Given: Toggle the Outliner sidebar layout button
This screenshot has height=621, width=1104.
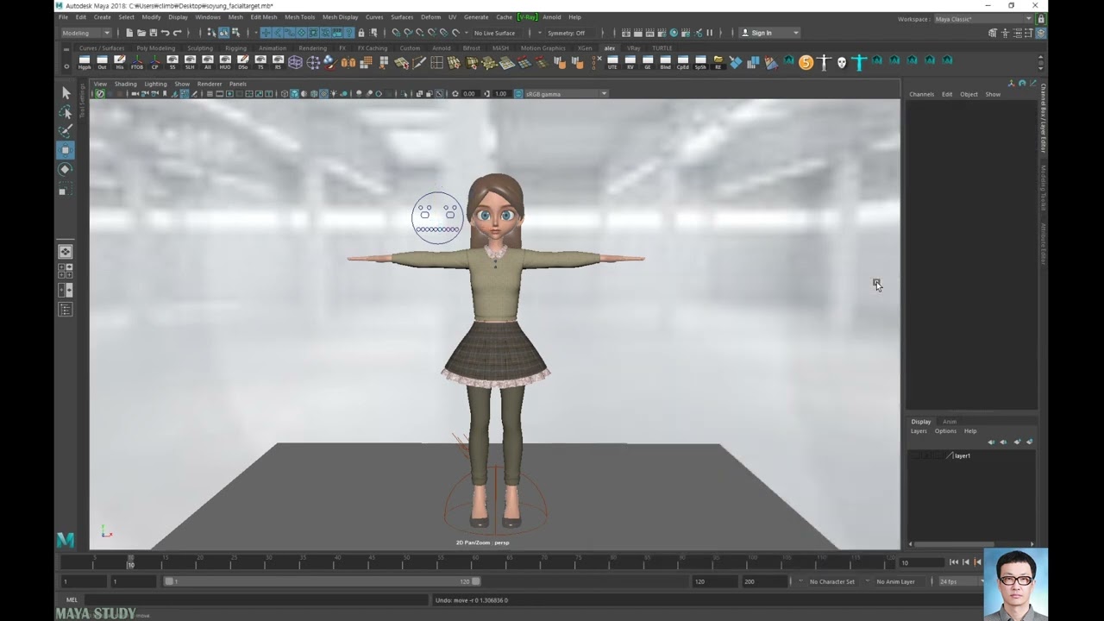Looking at the screenshot, I should [66, 310].
